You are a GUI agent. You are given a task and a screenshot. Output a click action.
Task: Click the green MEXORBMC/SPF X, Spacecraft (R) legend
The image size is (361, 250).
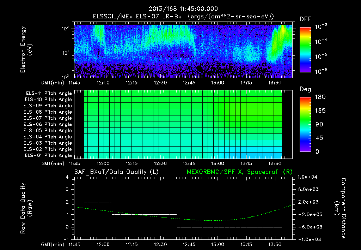click(239, 172)
